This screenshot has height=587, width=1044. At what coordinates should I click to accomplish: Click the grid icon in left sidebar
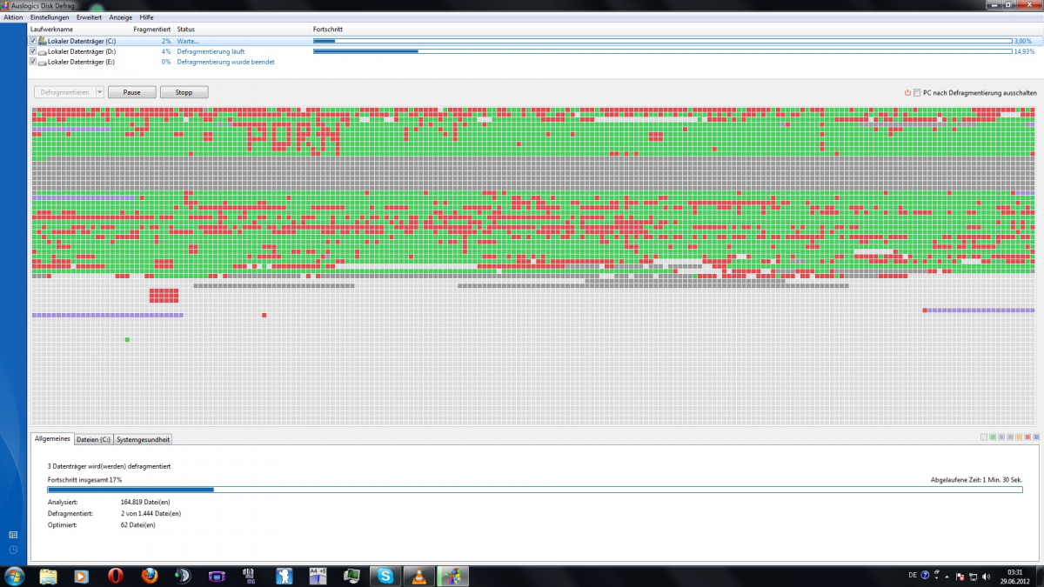click(13, 534)
